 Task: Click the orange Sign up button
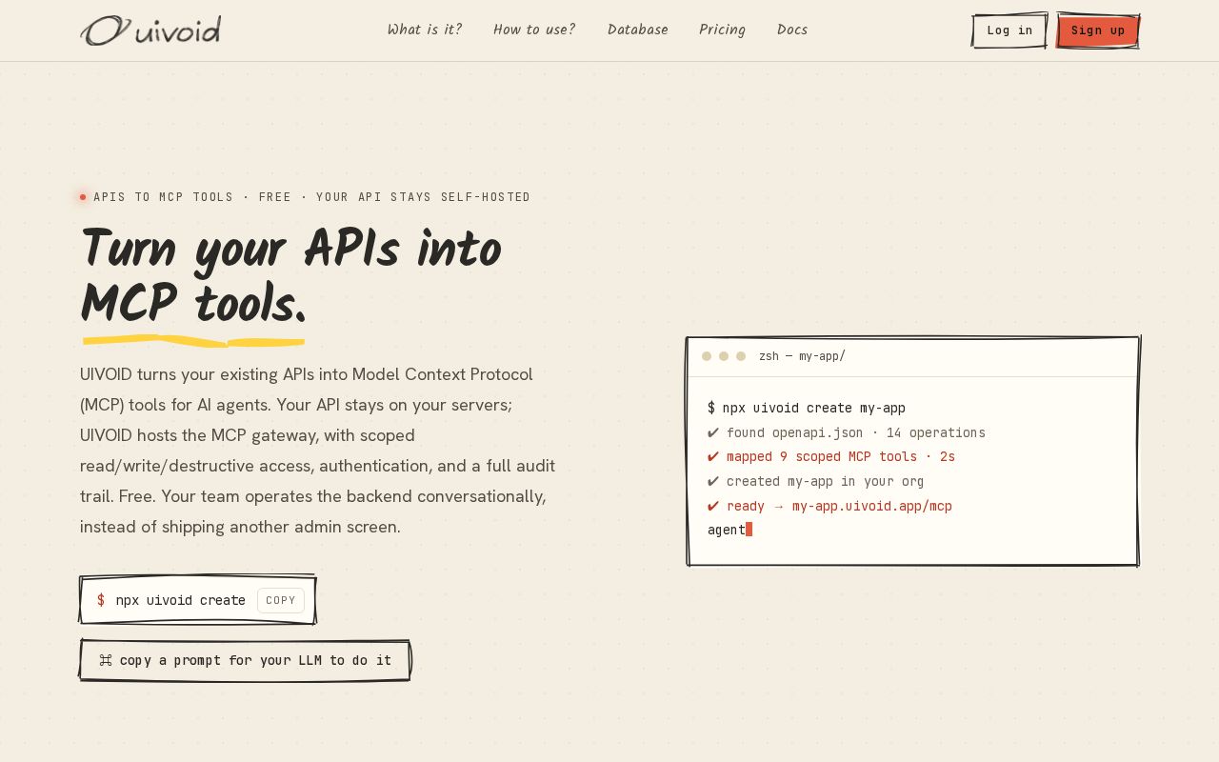click(1098, 30)
